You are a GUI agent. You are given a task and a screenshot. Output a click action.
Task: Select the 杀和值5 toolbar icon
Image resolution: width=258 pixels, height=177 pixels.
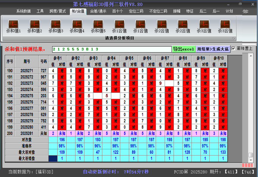(98, 25)
